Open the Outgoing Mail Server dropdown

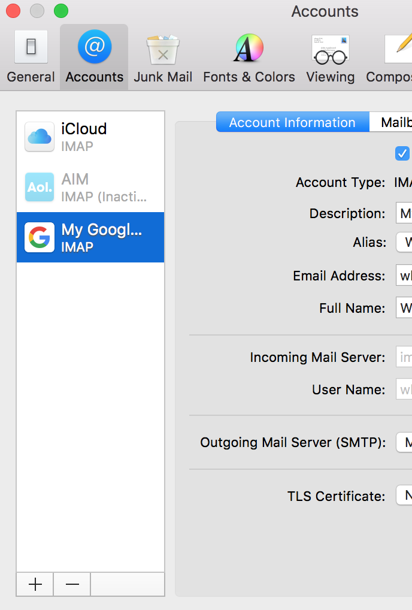404,443
